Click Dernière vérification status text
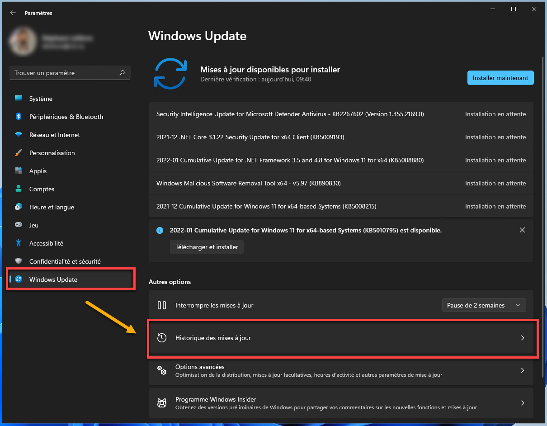 pos(255,79)
